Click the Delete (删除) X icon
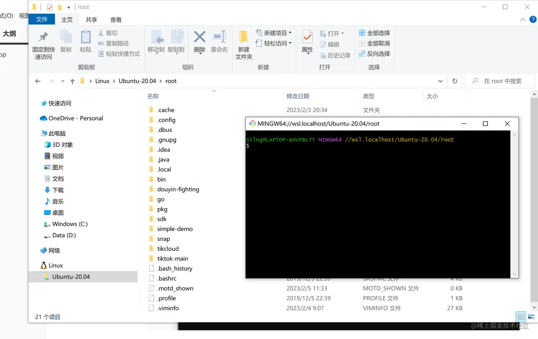This screenshot has height=339, width=538. coord(200,37)
